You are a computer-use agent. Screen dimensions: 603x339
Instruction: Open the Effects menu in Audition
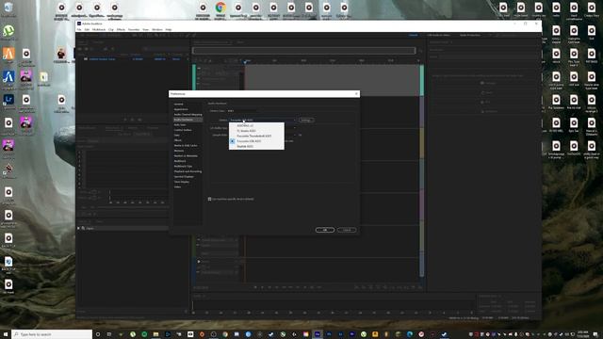tap(121, 29)
